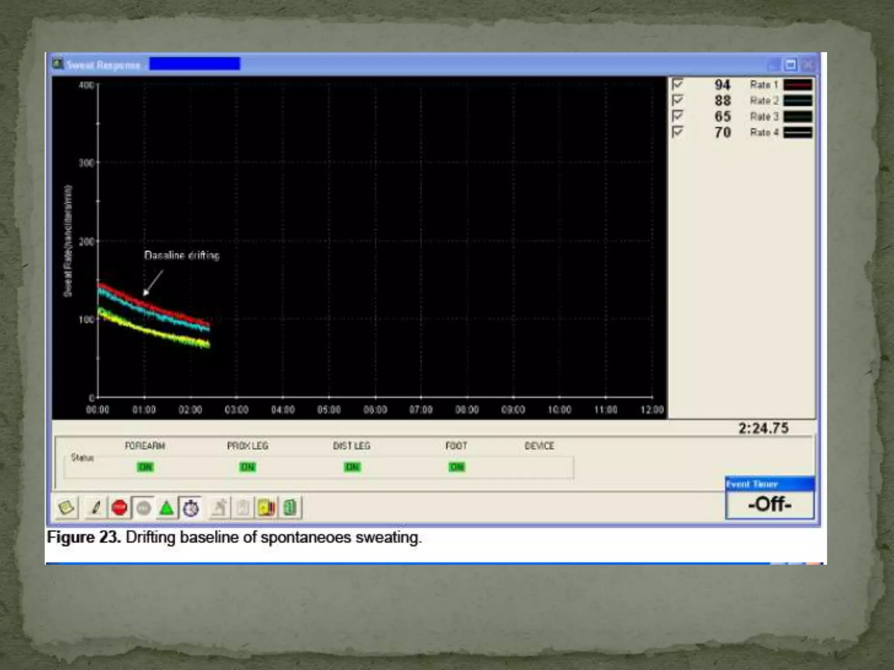Toggle the Rate 2 checkbox
894x670 pixels.
coord(677,100)
